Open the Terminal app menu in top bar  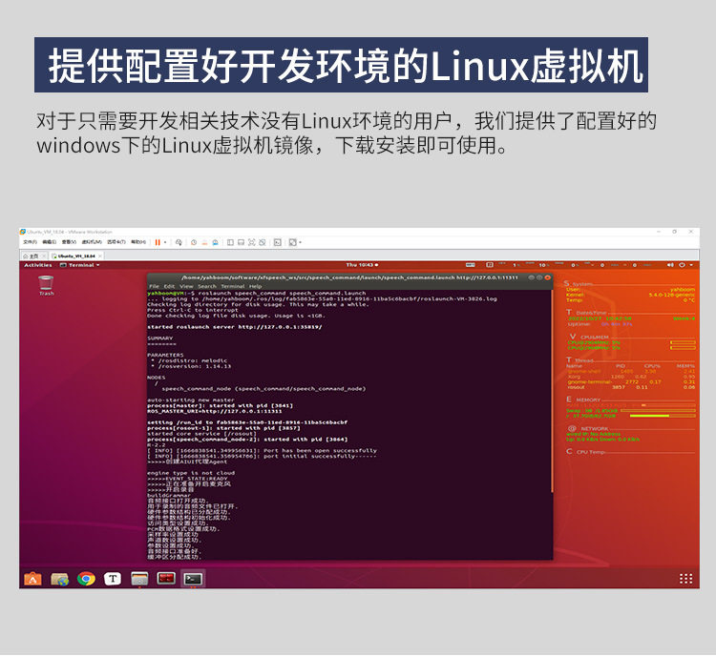click(x=80, y=265)
